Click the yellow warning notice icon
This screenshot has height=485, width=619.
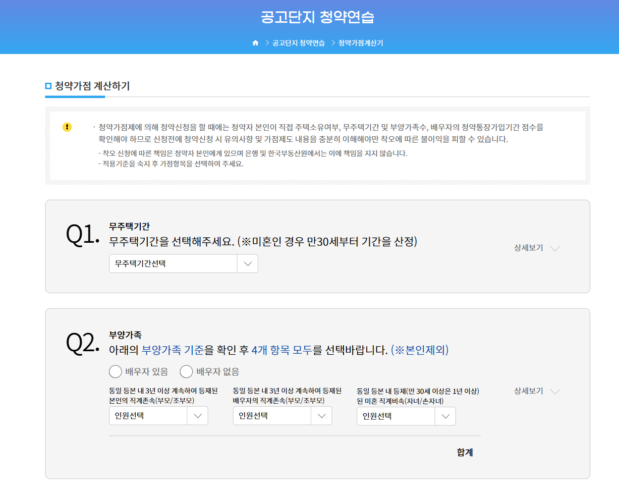pyautogui.click(x=67, y=127)
